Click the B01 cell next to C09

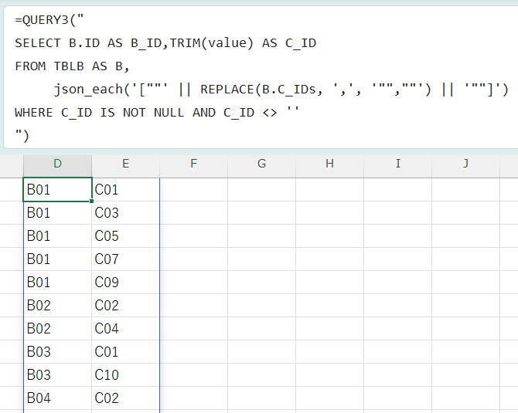tap(57, 283)
